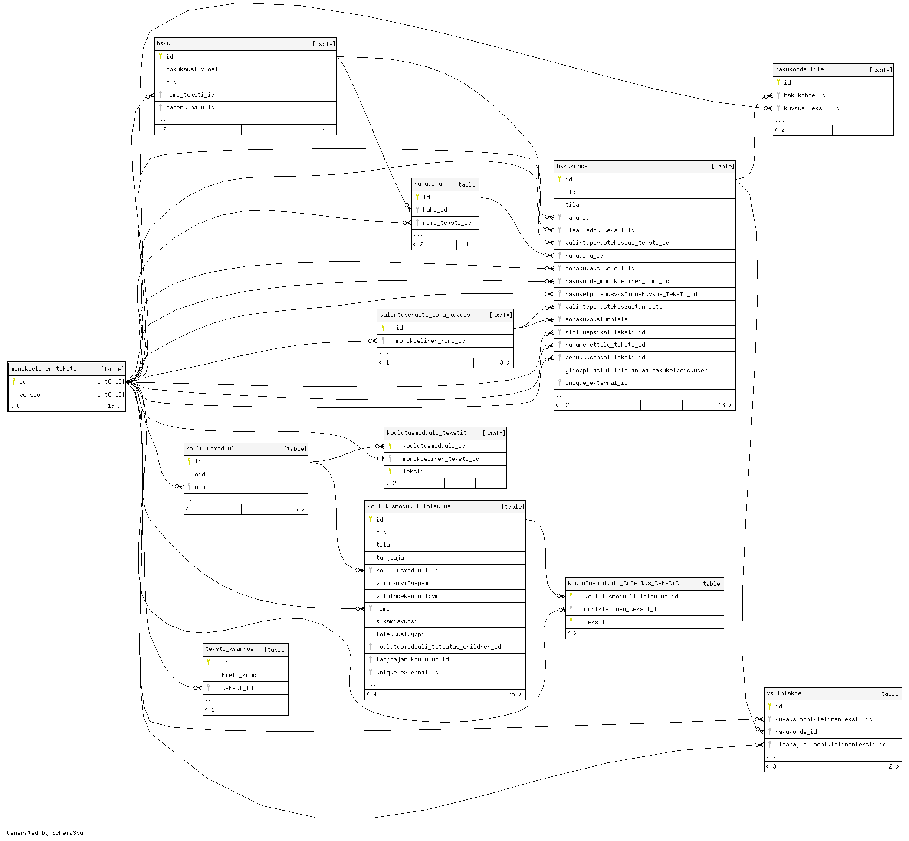Screen dimensions: 909x841
Task: Click monikielinen_teksti_id in koulutusmoduuli_tekstit
Action: [445, 459]
